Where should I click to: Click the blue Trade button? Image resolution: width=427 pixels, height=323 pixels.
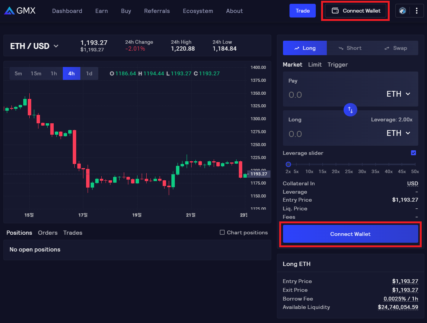tap(302, 11)
